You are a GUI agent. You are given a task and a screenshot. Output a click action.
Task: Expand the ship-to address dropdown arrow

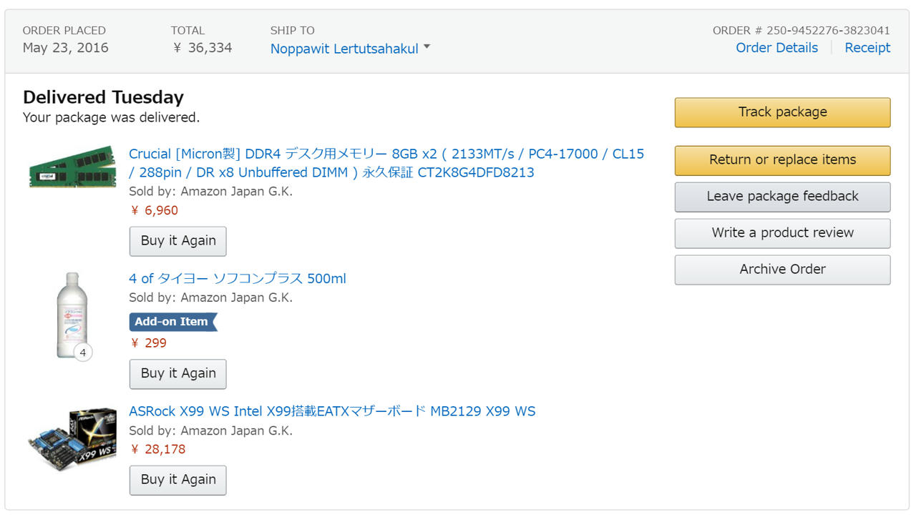[x=427, y=47]
